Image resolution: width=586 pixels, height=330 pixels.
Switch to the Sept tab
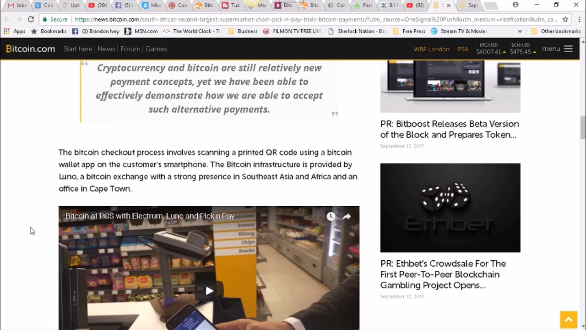pos(469,5)
